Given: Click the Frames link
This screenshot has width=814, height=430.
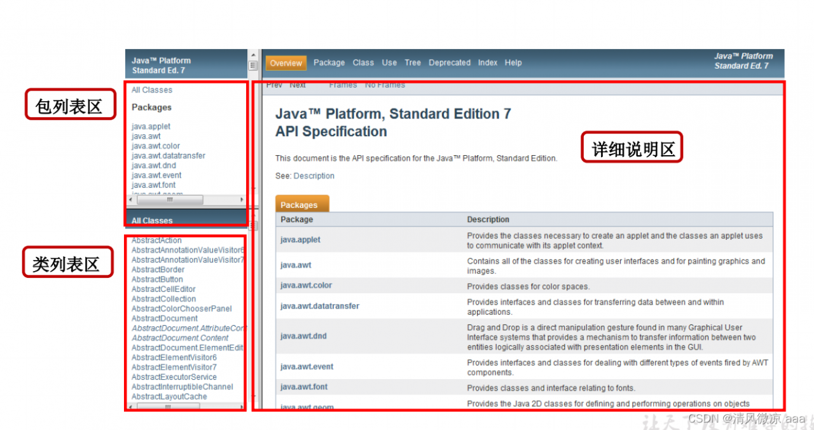Looking at the screenshot, I should (x=343, y=85).
